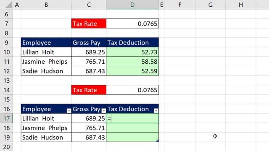Viewport: 269px width, 151px height.
Task: Select column F header
Action: (180, 5)
